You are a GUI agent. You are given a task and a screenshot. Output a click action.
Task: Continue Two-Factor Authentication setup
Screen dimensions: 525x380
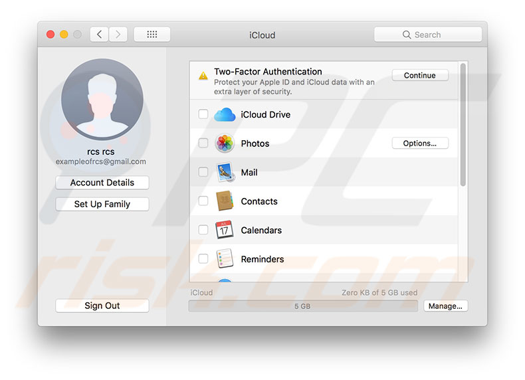click(420, 75)
